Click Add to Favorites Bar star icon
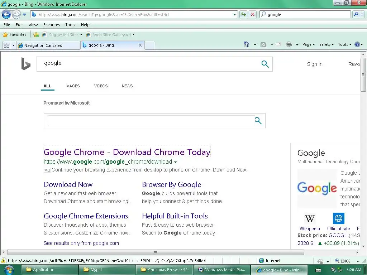367x275 pixels. pyautogui.click(x=36, y=35)
